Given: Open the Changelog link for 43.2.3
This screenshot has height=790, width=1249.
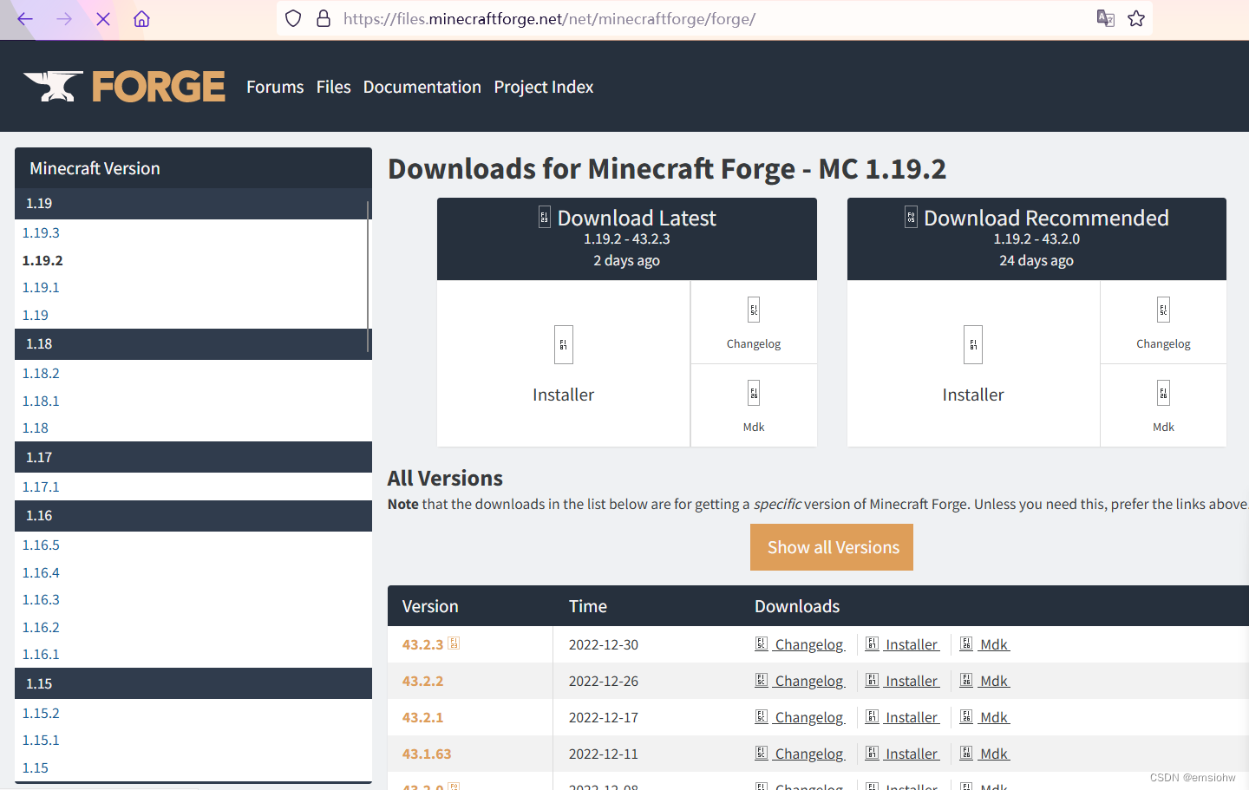Looking at the screenshot, I should coord(809,644).
